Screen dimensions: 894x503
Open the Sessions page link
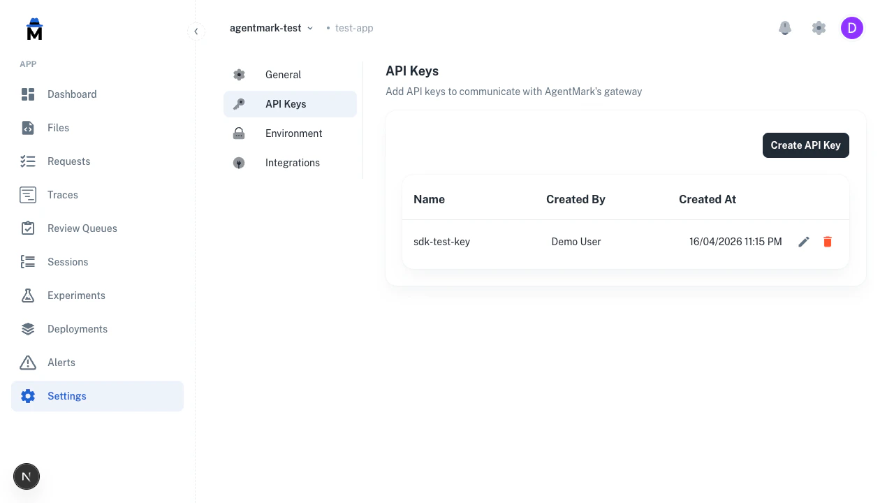pos(68,262)
